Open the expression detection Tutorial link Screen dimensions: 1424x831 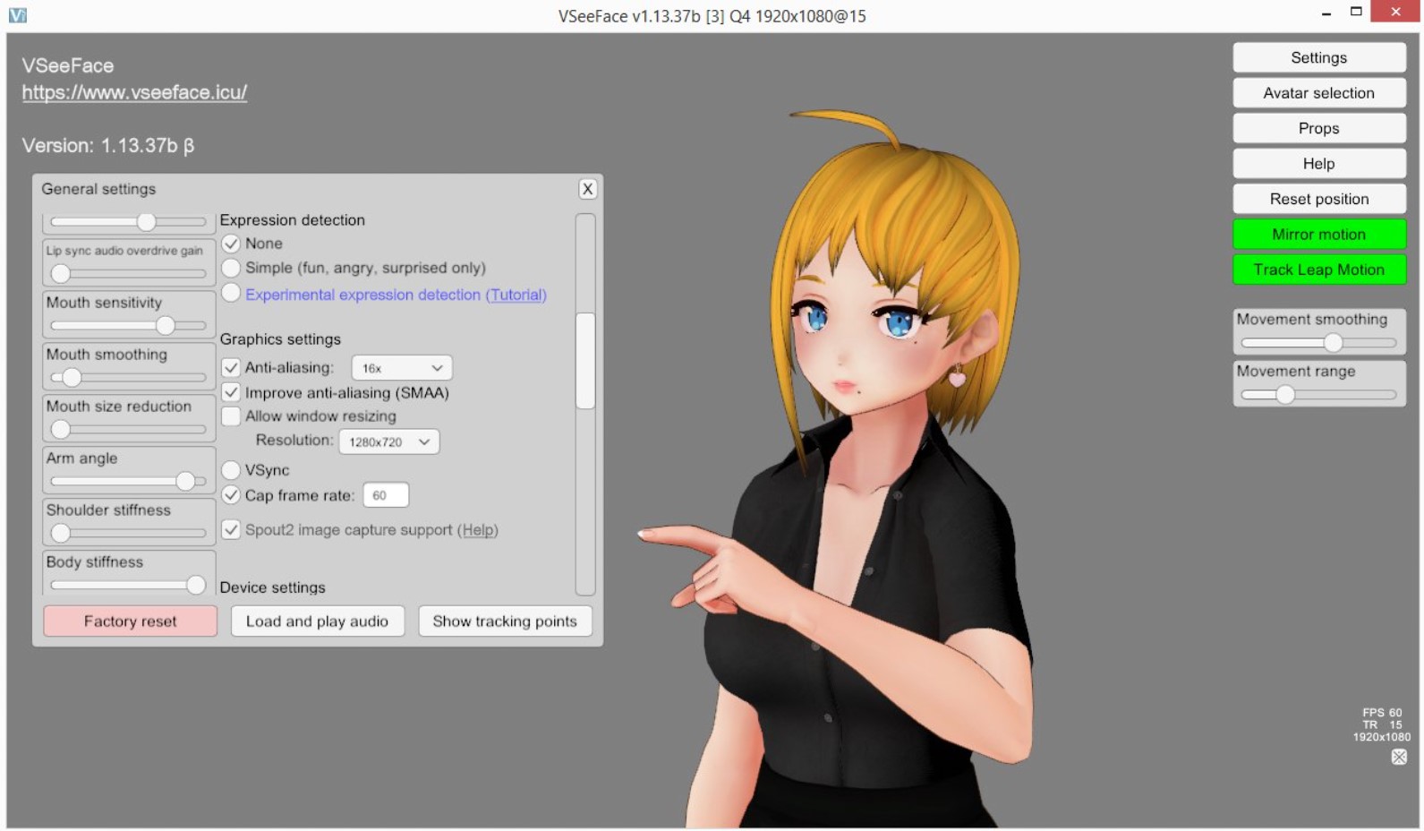point(516,295)
